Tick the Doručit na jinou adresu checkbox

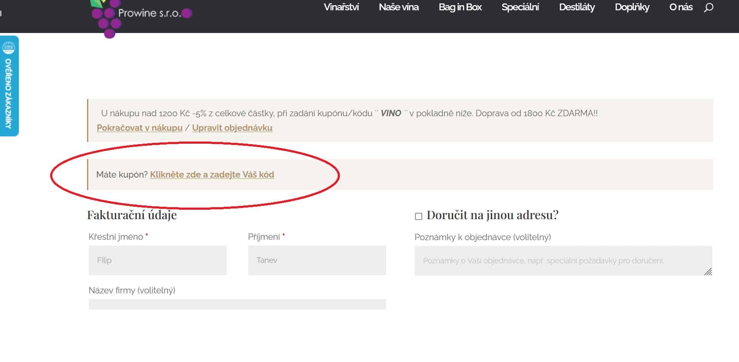pos(418,216)
